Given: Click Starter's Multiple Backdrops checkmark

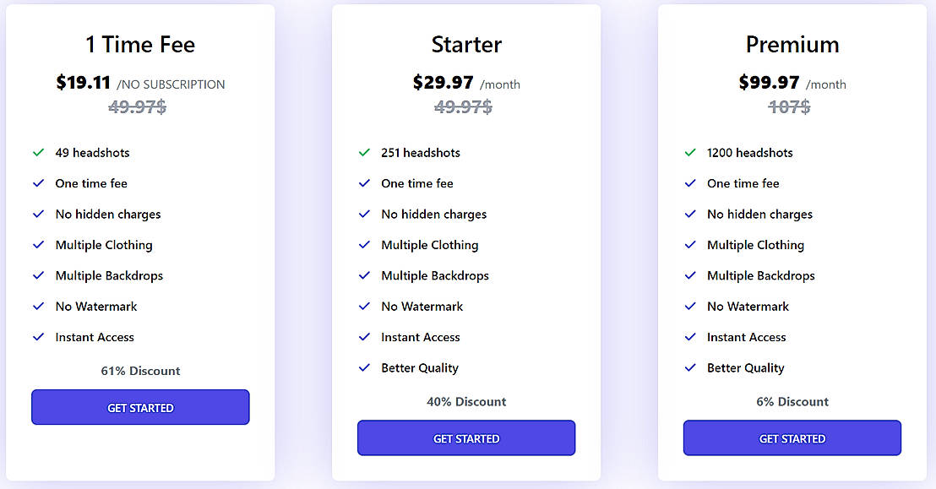Looking at the screenshot, I should pyautogui.click(x=364, y=275).
